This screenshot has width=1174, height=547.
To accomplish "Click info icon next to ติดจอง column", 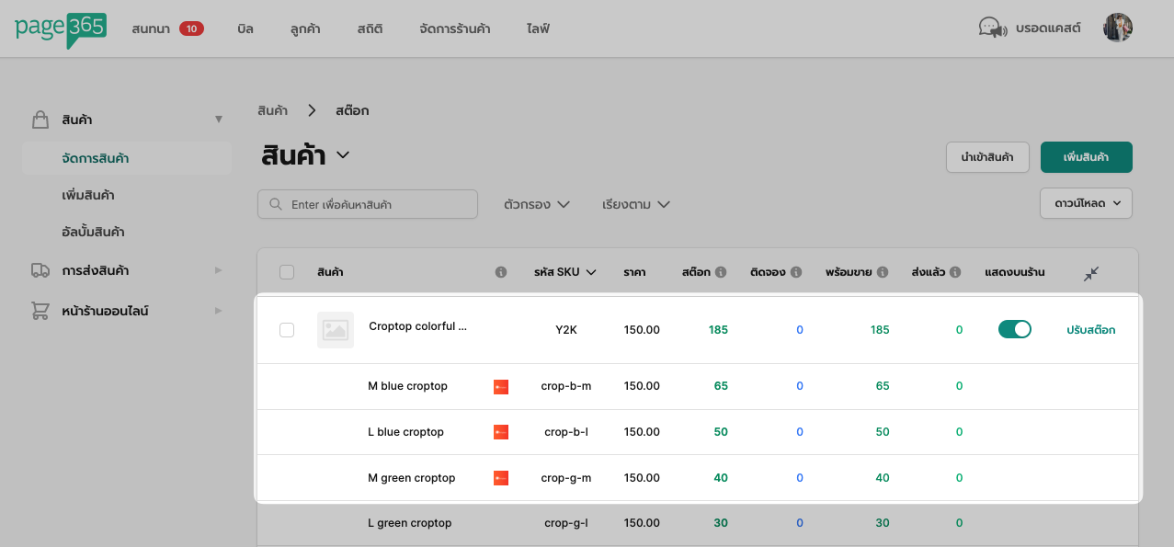I will click(x=796, y=273).
